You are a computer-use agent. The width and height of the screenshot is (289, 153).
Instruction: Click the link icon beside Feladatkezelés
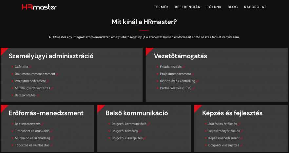tap(183, 67)
